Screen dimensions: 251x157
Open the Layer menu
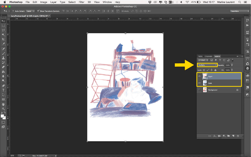[53, 2]
